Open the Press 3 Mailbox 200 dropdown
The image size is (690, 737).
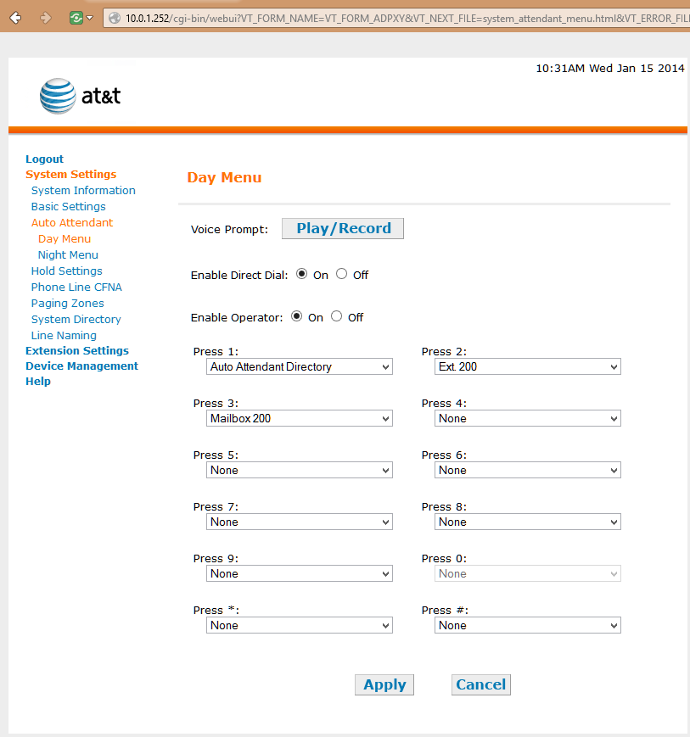click(300, 419)
